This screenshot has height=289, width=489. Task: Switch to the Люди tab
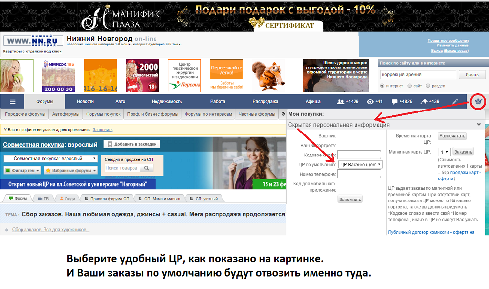pos(67,198)
